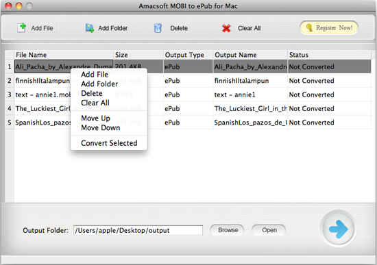
Task: Click the Output Type column header
Action: click(188, 55)
